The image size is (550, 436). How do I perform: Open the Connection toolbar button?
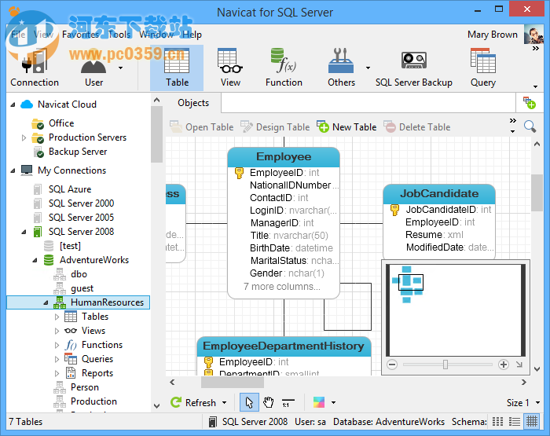[35, 68]
